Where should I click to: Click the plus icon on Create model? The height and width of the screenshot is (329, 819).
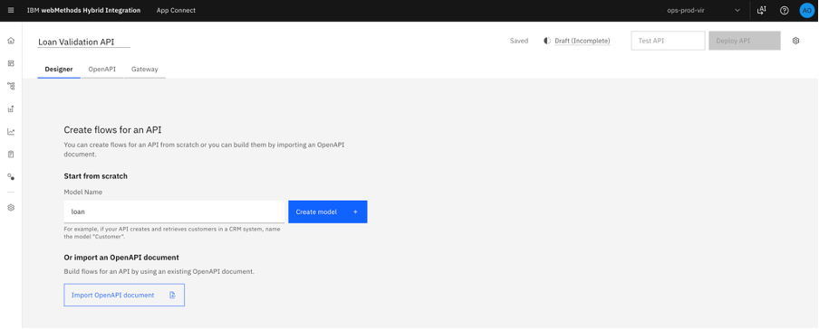355,211
